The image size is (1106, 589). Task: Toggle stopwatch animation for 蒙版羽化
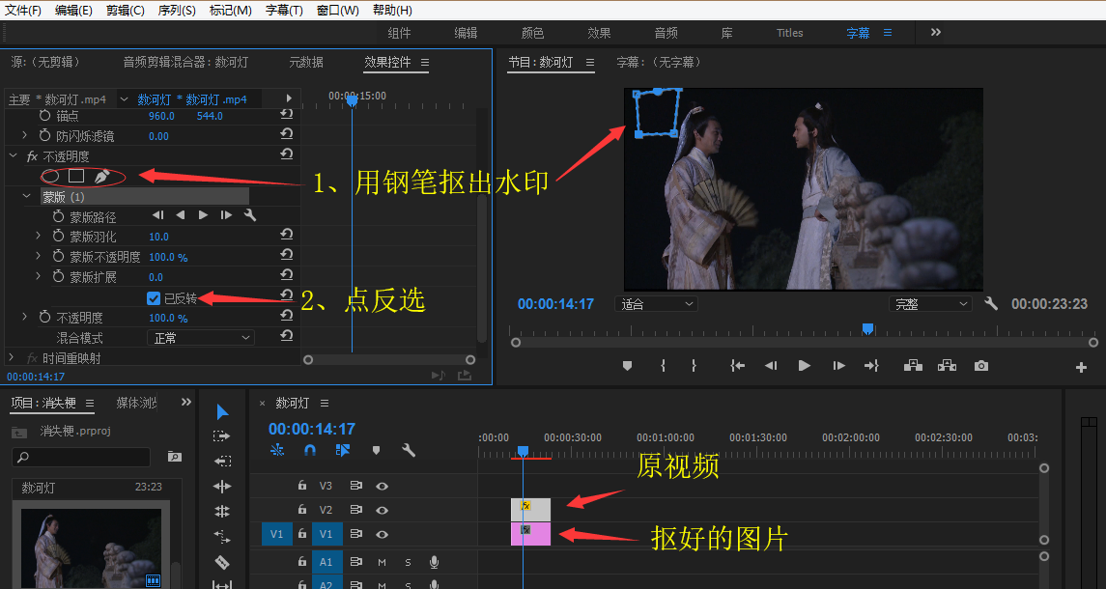tap(59, 236)
